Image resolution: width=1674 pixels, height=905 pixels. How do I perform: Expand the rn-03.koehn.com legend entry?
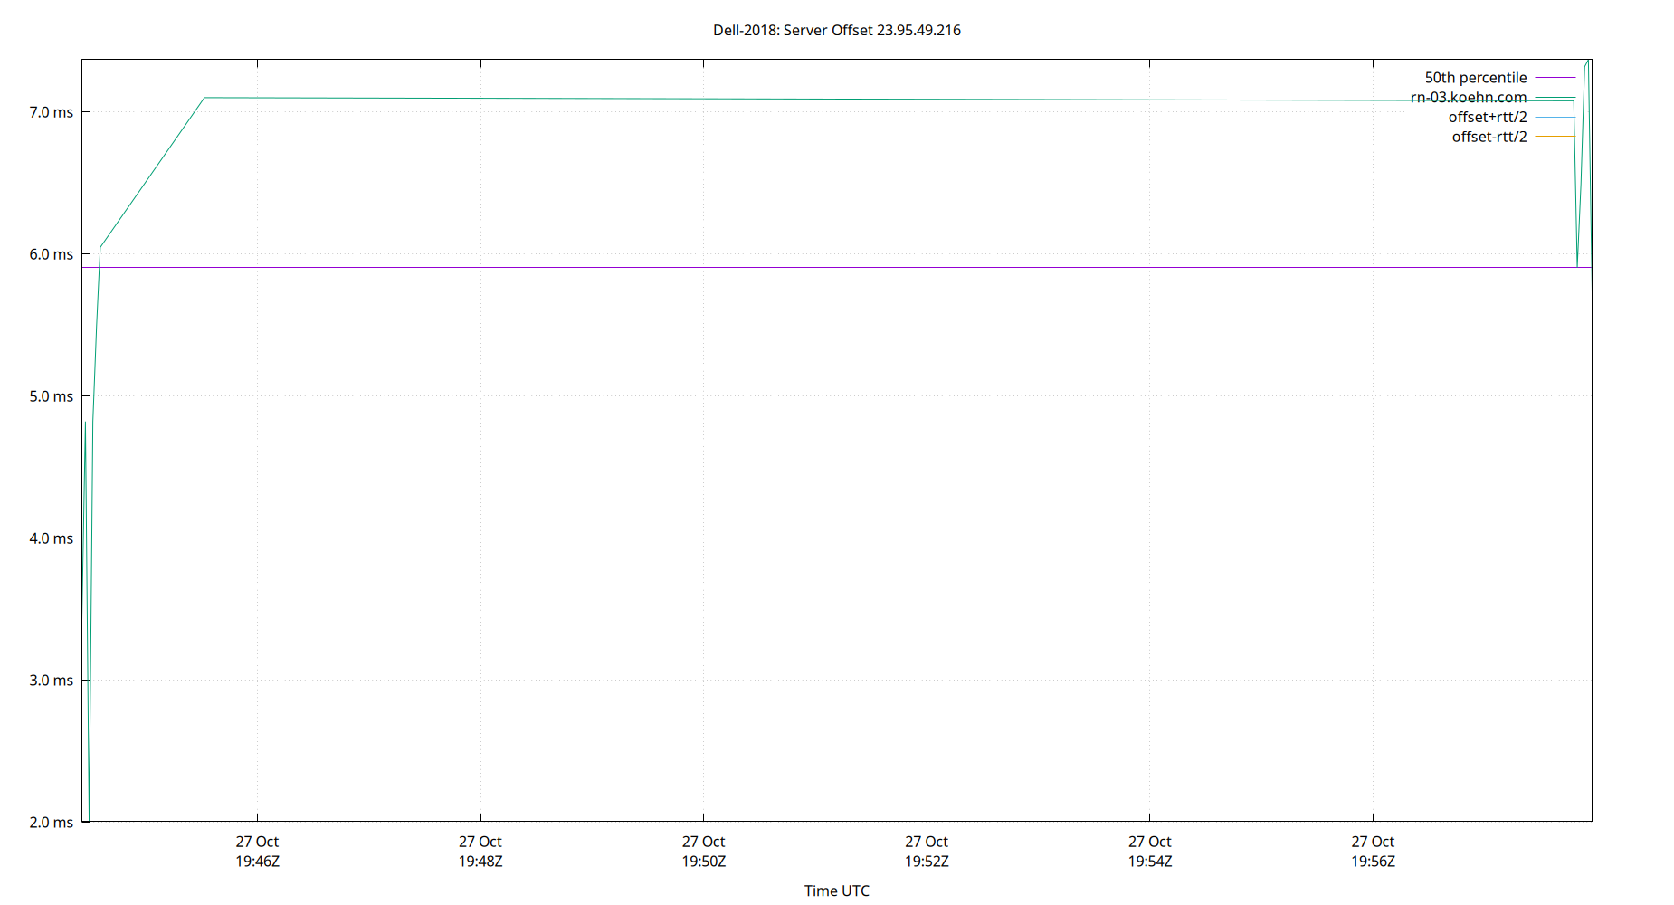click(x=1468, y=97)
